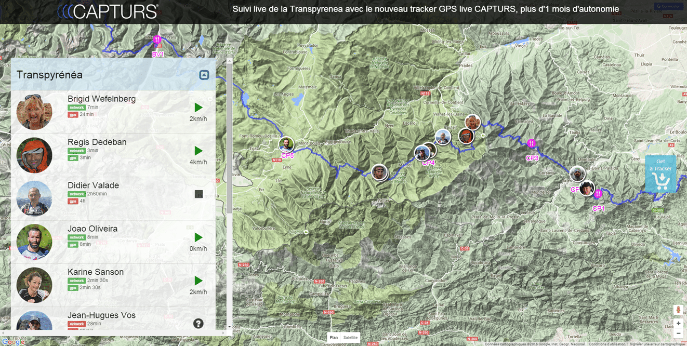Click the stop square for Didier Valade

click(x=199, y=194)
